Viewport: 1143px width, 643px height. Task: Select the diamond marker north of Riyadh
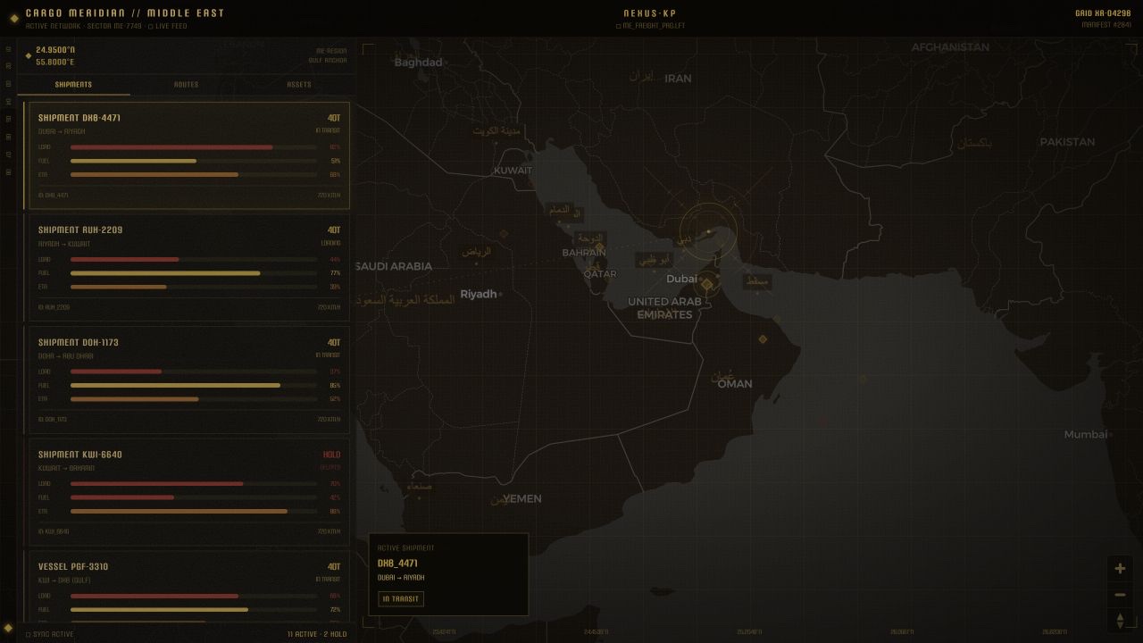[504, 234]
